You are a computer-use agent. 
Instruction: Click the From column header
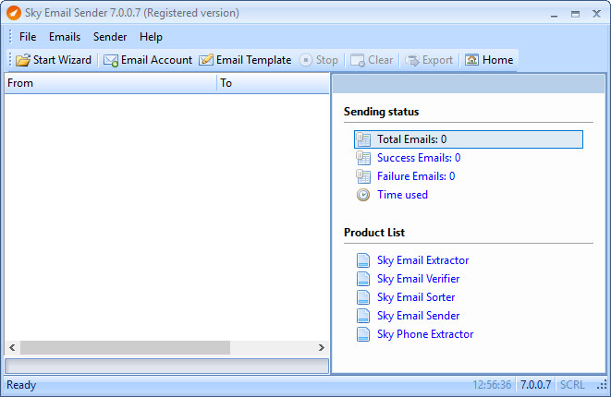[x=110, y=83]
